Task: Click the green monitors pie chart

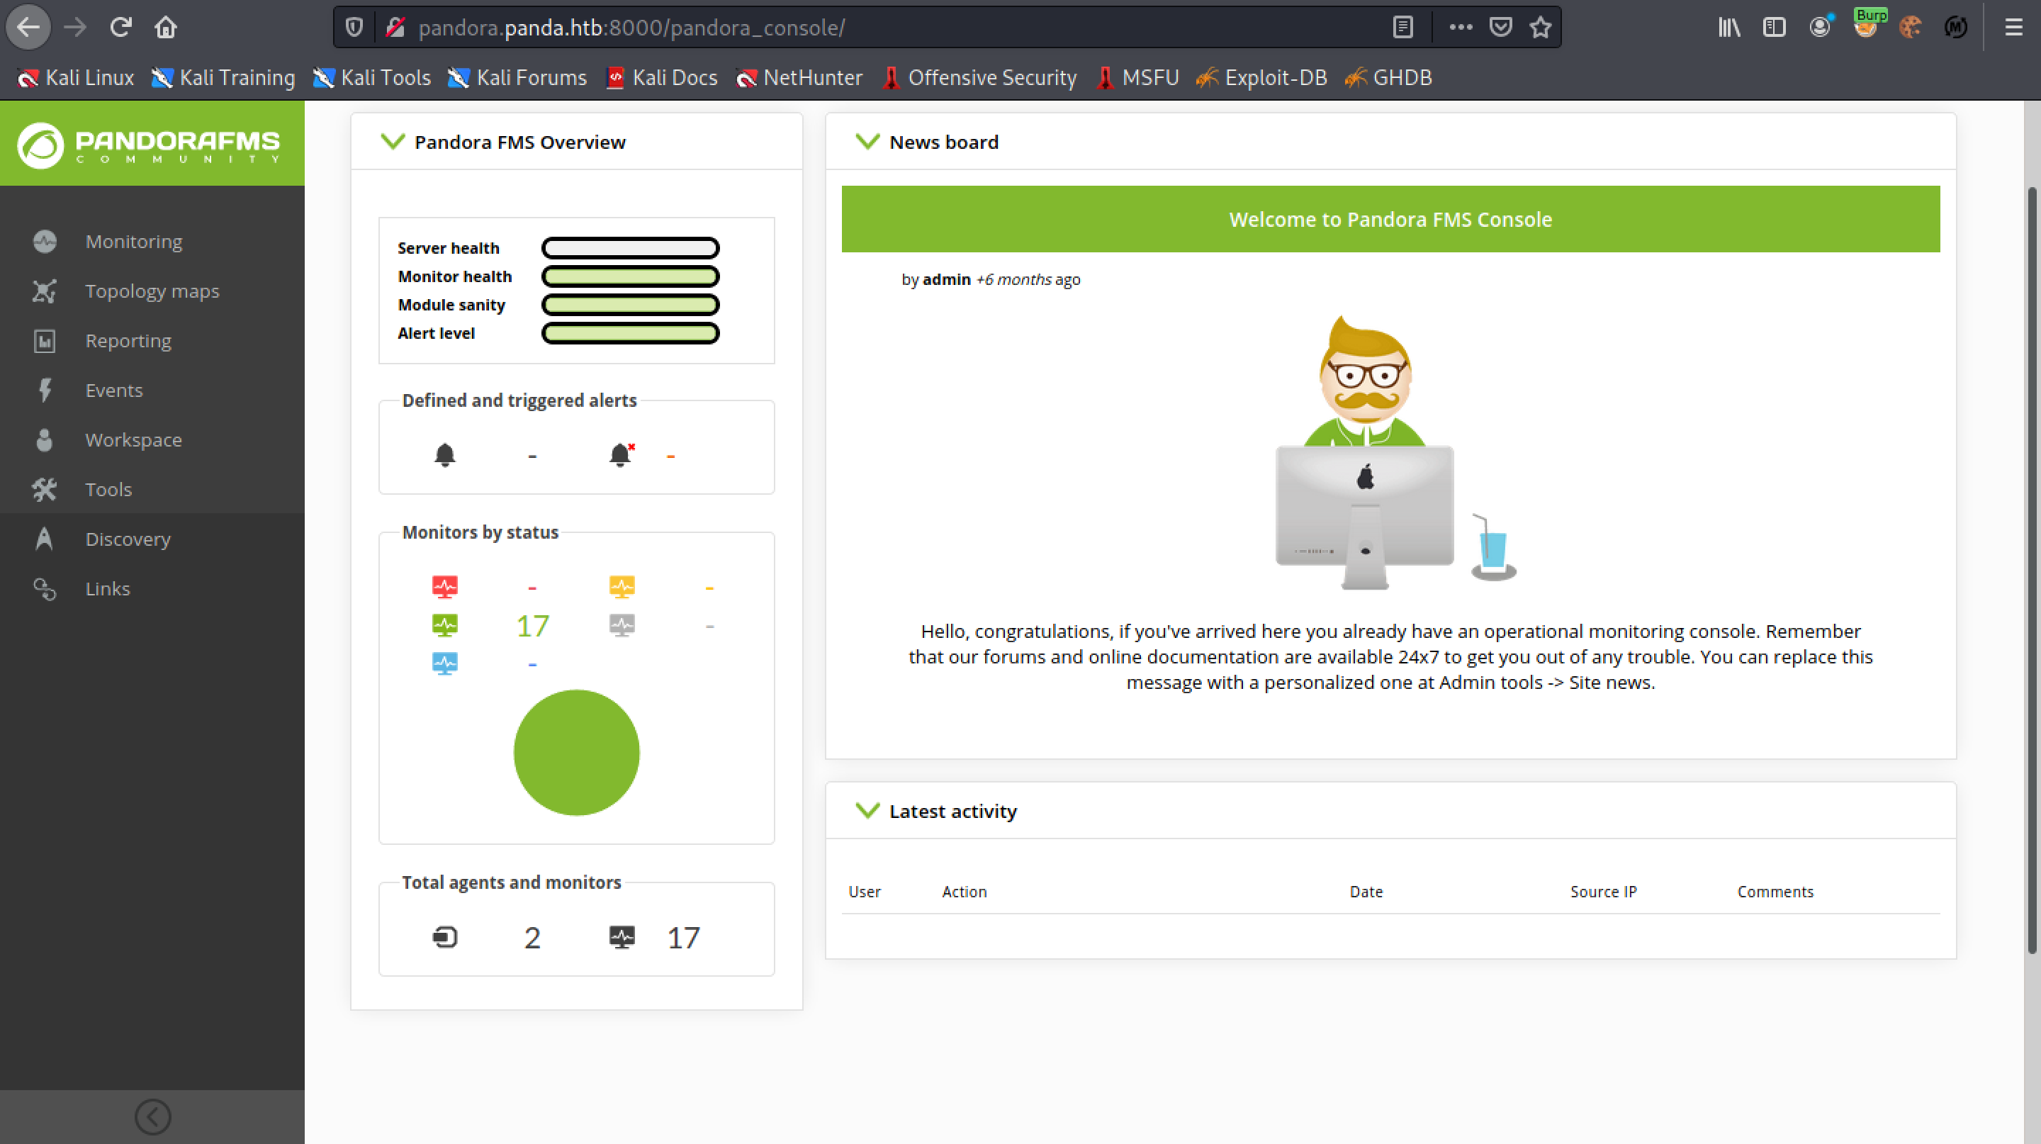Action: click(x=576, y=753)
